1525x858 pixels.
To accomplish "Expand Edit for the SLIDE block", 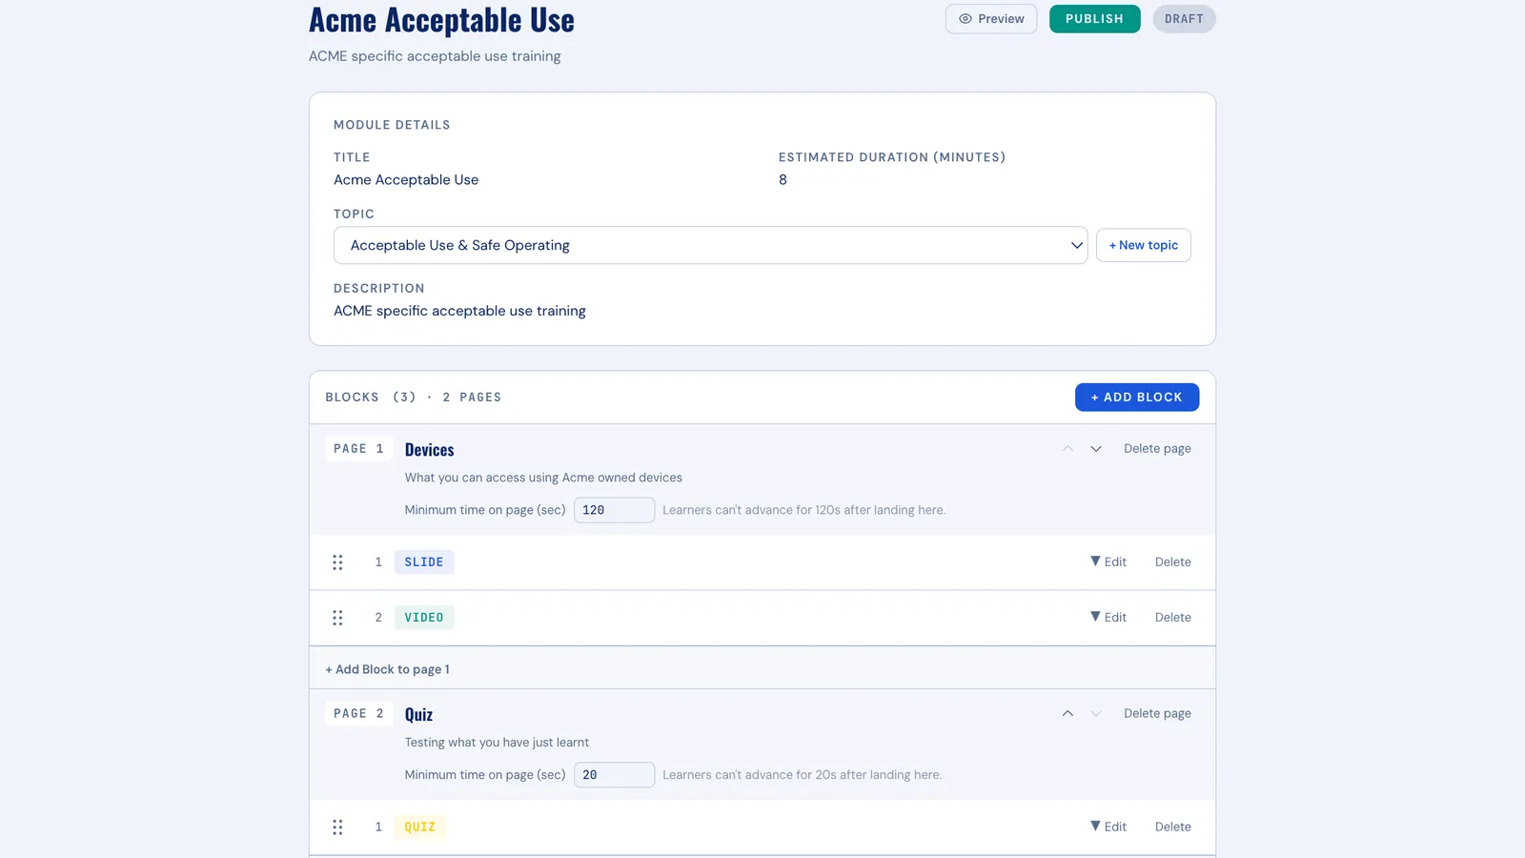I will pos(1108,562).
